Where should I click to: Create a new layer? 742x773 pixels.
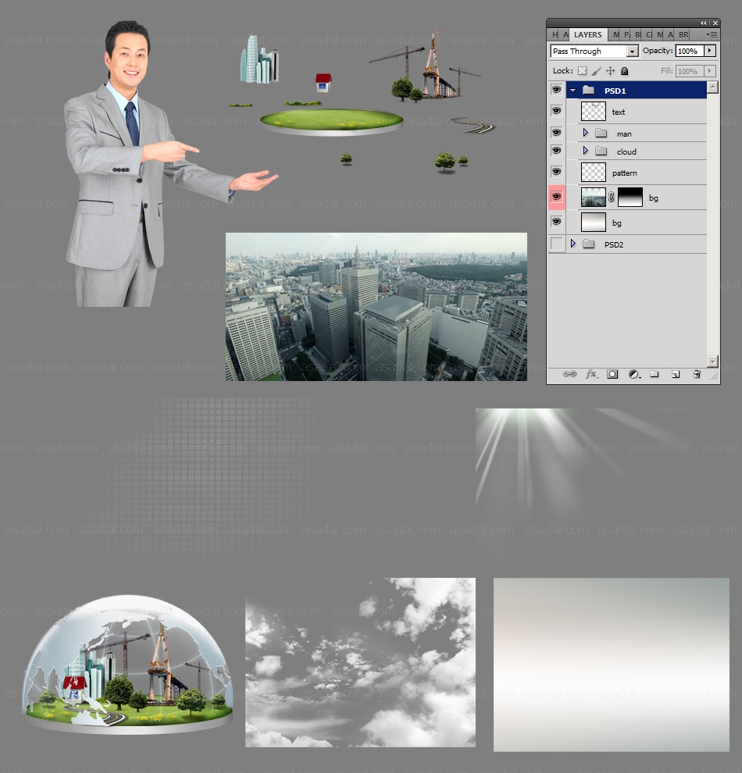[676, 375]
